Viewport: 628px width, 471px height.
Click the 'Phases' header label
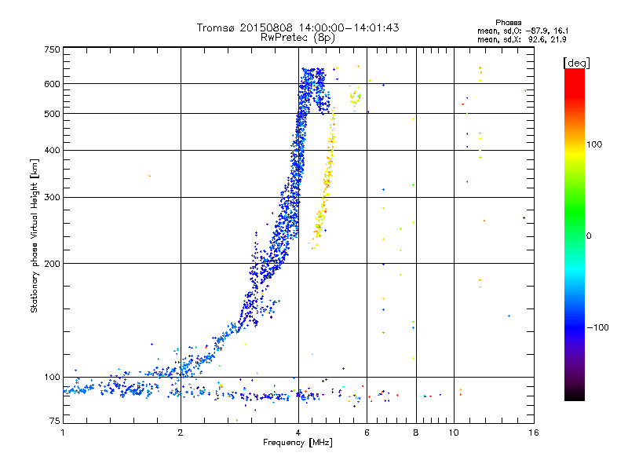pos(508,23)
